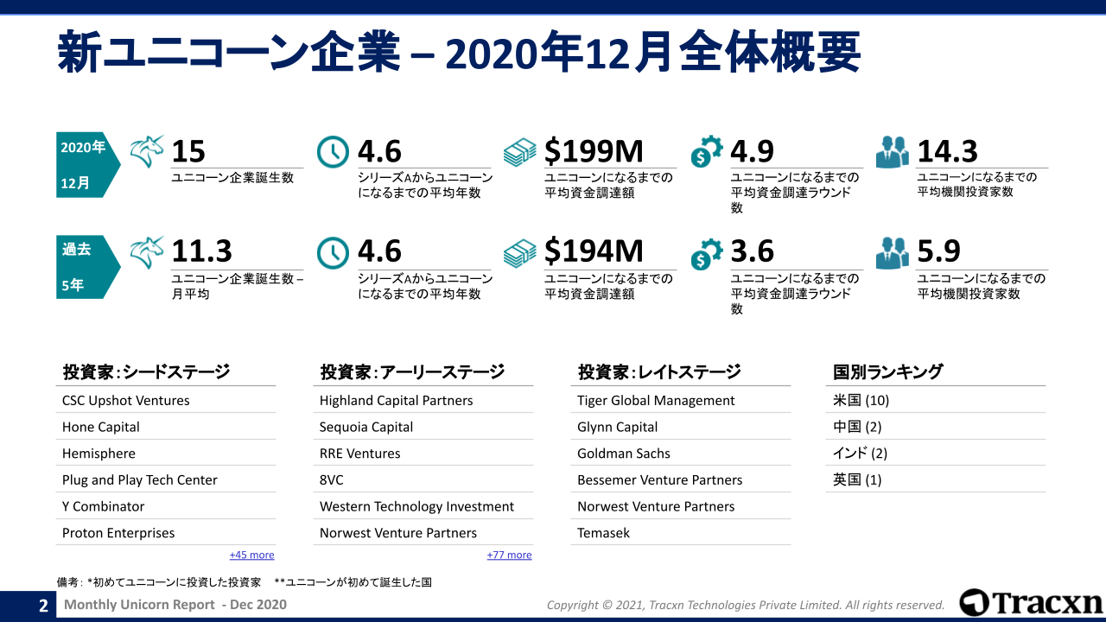Select Tiger Global Management row
Image resolution: width=1106 pixels, height=622 pixels.
point(681,400)
